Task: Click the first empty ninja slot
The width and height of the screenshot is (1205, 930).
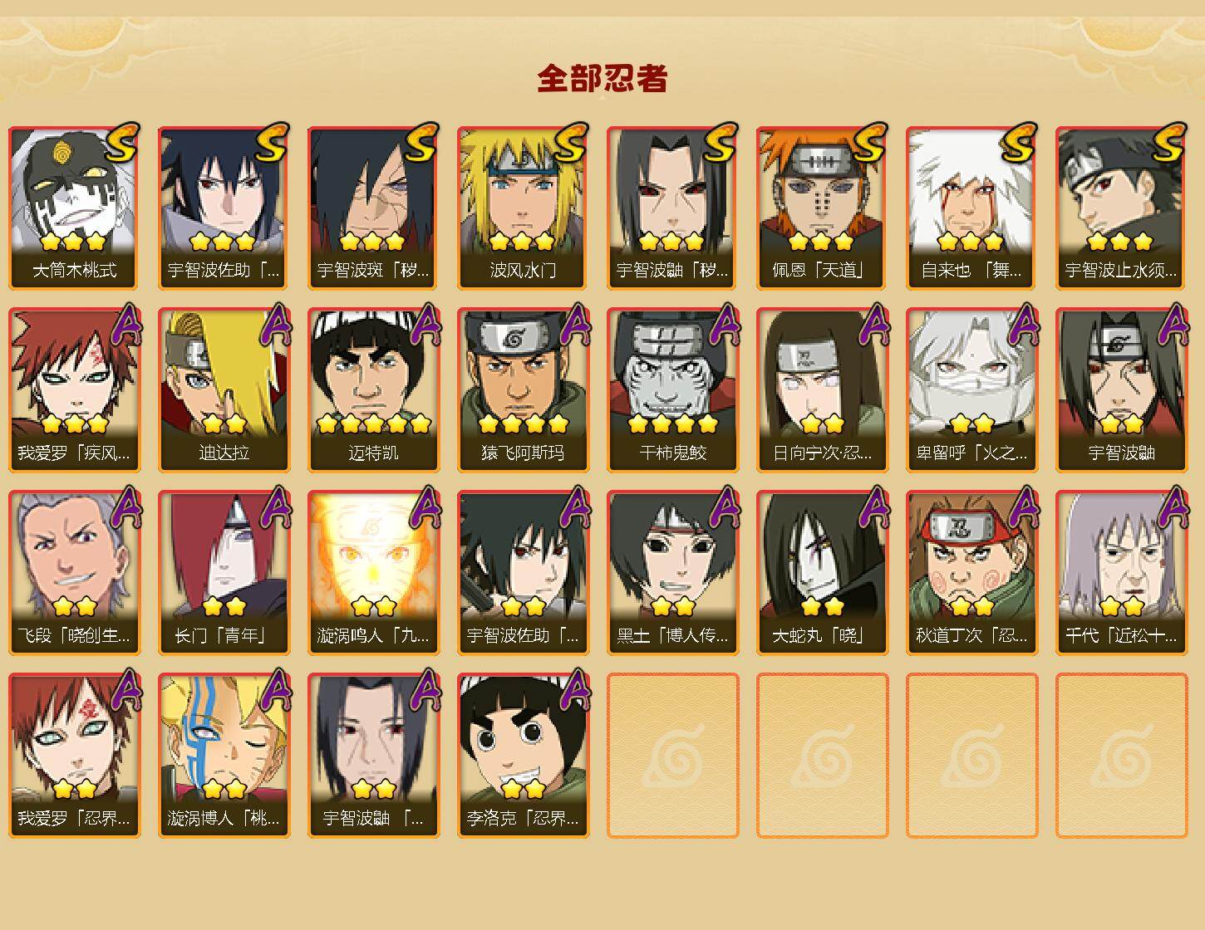Action: point(673,756)
